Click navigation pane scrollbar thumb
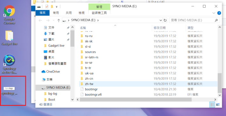This screenshot has width=226, height=116. pyautogui.click(x=72, y=38)
